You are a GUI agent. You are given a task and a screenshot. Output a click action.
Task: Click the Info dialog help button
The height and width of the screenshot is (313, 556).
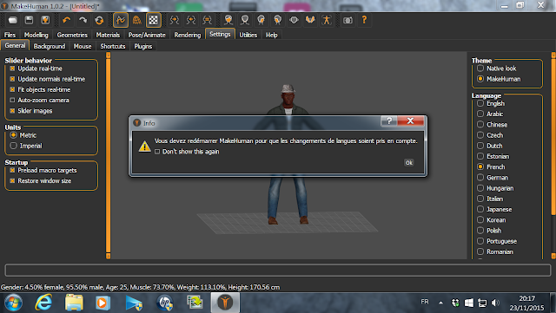pyautogui.click(x=389, y=121)
